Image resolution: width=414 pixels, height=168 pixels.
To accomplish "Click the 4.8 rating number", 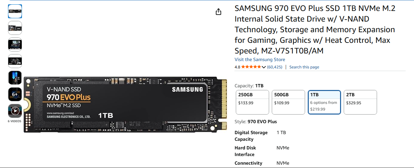I will coord(237,67).
